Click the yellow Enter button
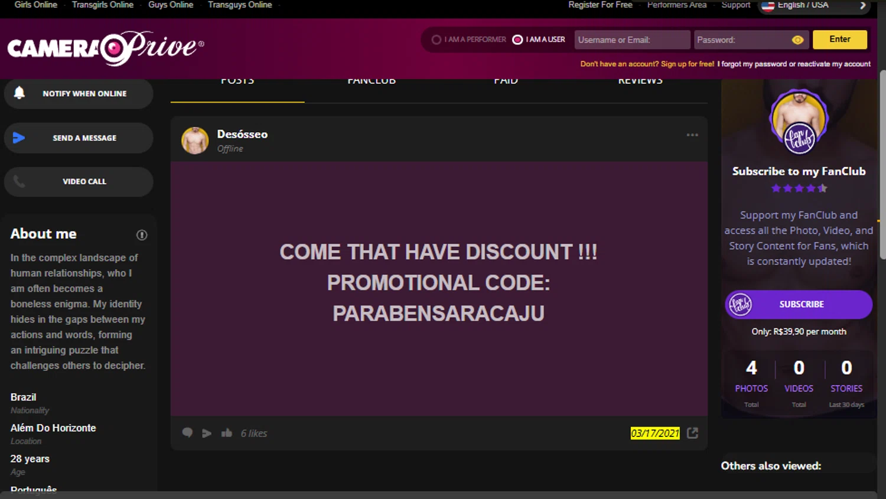Image resolution: width=886 pixels, height=499 pixels. [x=840, y=40]
